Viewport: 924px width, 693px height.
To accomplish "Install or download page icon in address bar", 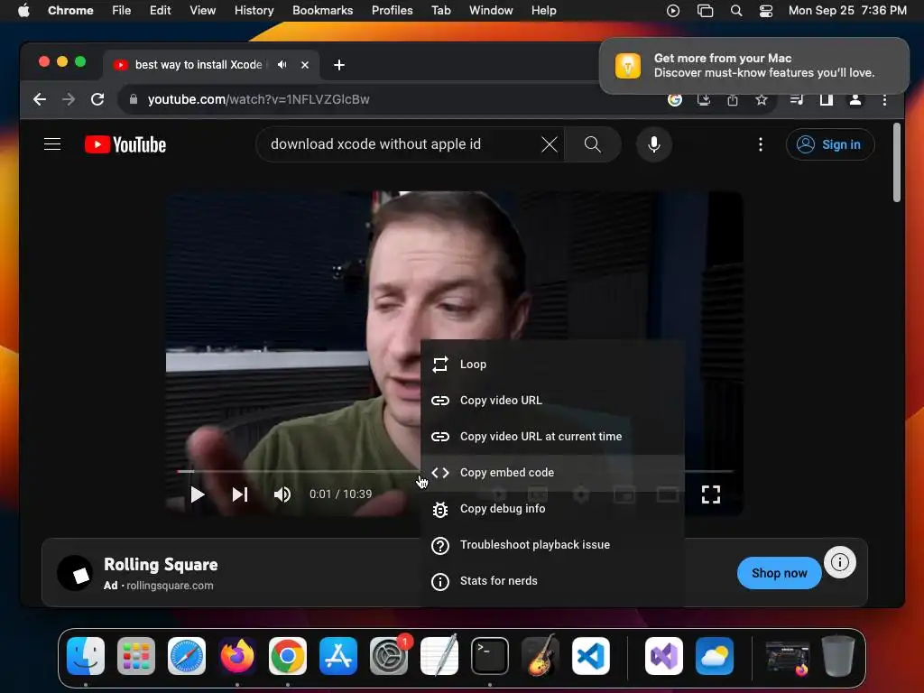I will [704, 100].
